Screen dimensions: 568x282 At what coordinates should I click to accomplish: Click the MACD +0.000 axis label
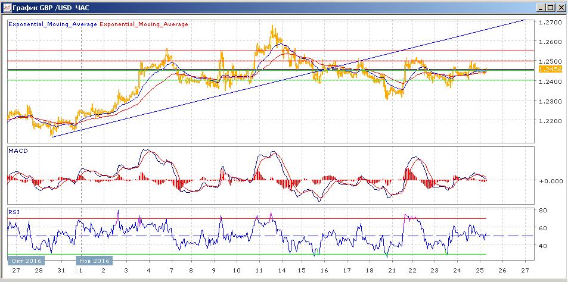(x=551, y=180)
